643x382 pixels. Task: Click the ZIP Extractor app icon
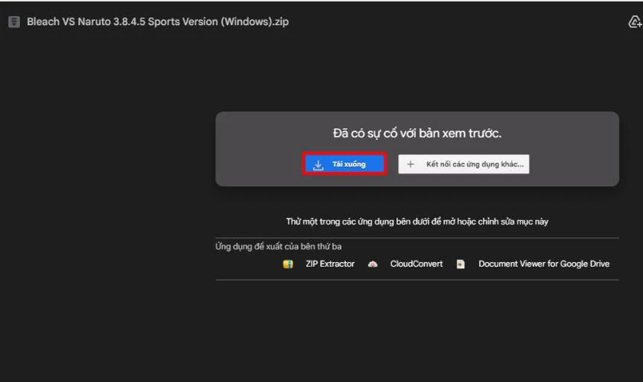[x=288, y=264]
